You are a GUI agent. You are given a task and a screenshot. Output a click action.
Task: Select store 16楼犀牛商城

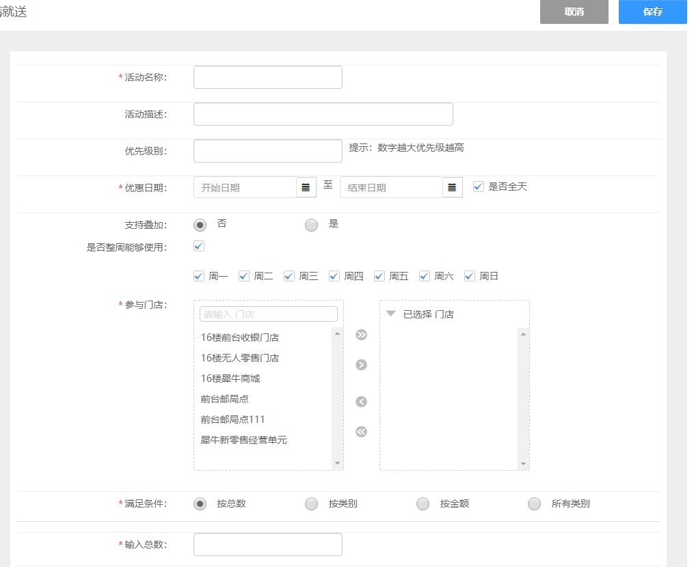[230, 378]
